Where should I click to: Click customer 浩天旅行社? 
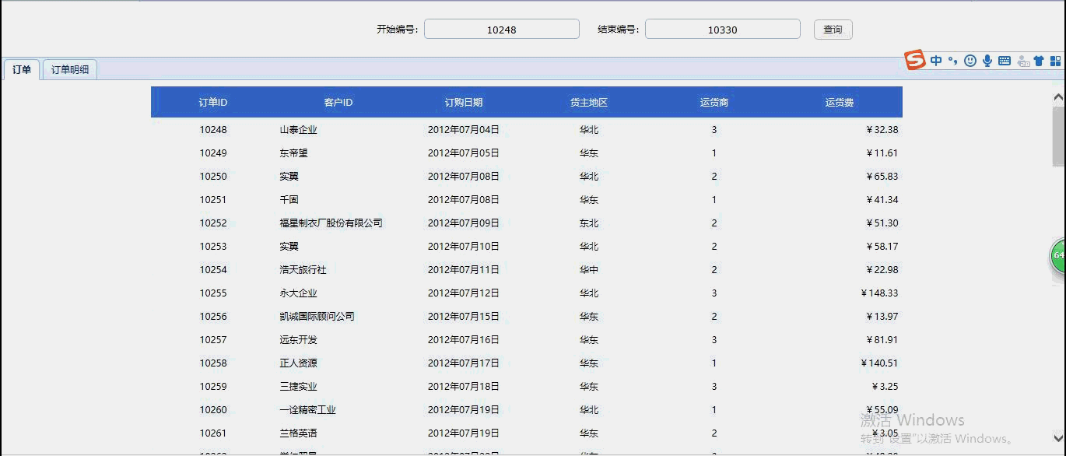pos(303,270)
